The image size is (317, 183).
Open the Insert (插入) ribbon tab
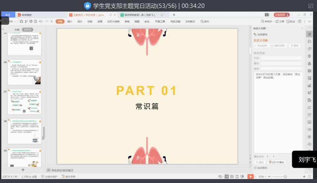click(70, 21)
